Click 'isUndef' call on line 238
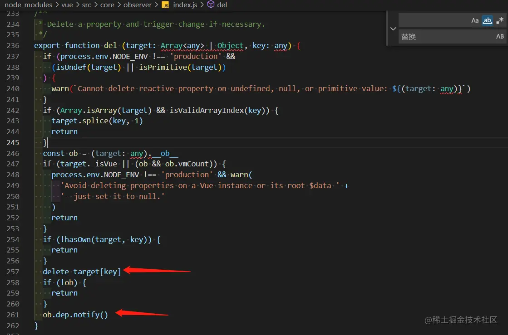The width and height of the screenshot is (508, 335). point(71,67)
